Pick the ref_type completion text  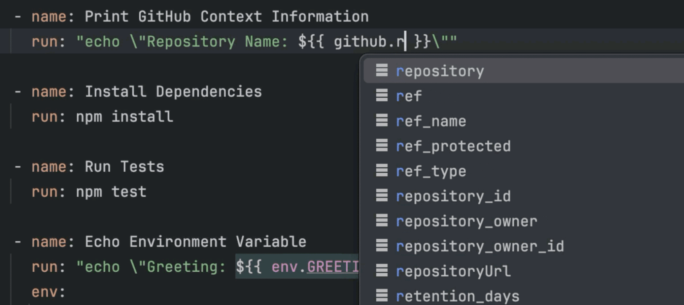[431, 171]
